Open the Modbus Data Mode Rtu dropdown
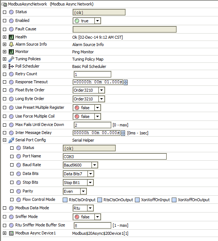This screenshot has width=218, height=241. (x=90, y=208)
